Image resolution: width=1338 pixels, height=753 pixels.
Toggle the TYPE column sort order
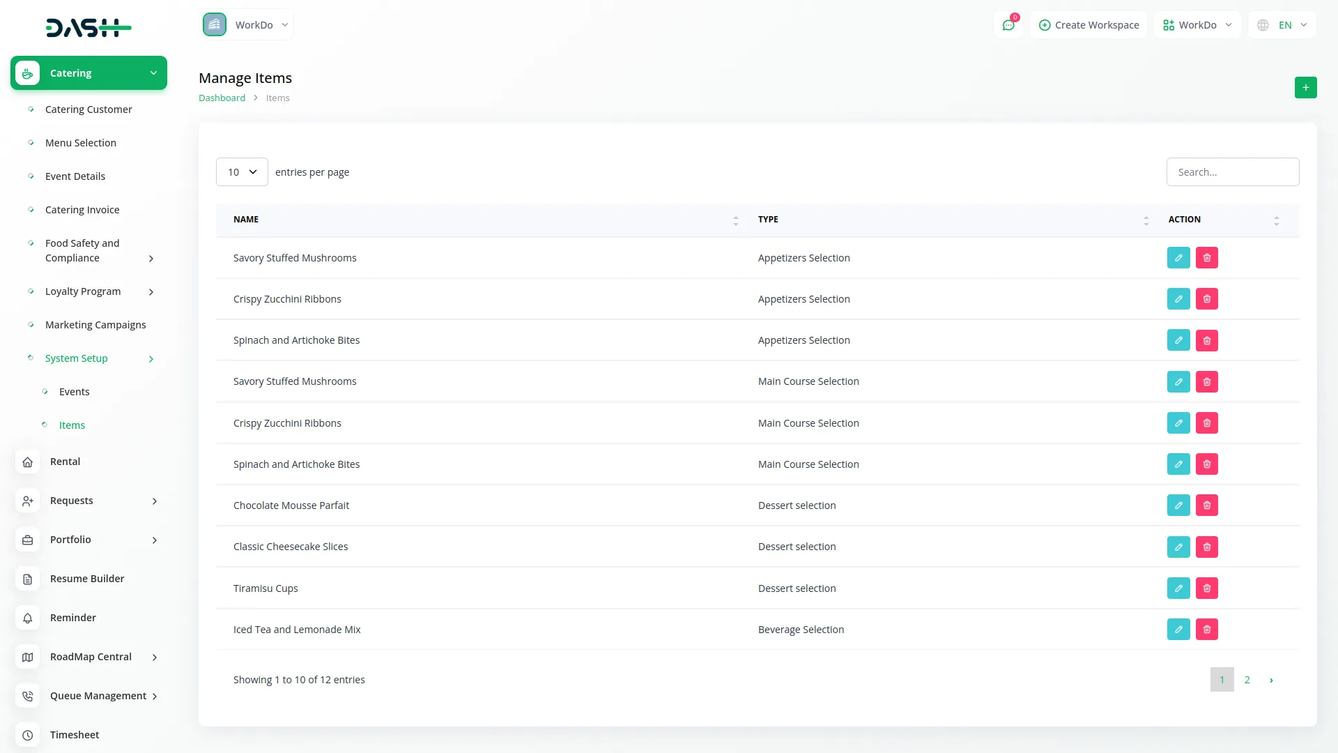[x=1145, y=220]
